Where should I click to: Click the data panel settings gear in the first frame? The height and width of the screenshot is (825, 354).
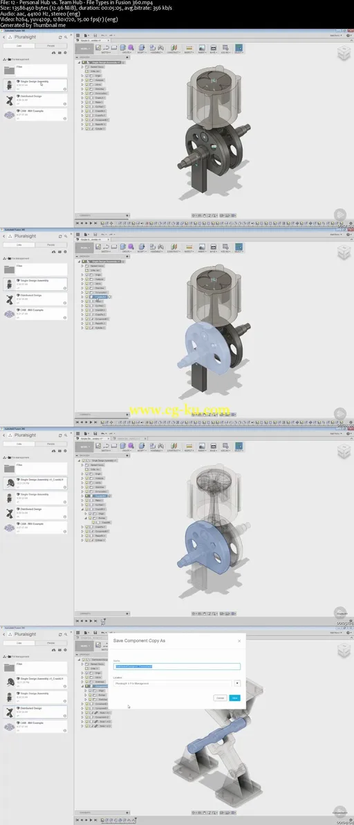click(65, 53)
